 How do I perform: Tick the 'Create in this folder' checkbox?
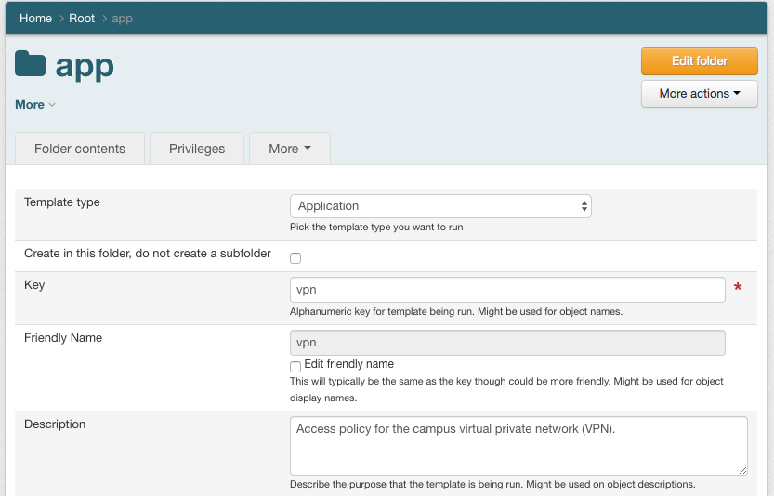[x=295, y=257]
